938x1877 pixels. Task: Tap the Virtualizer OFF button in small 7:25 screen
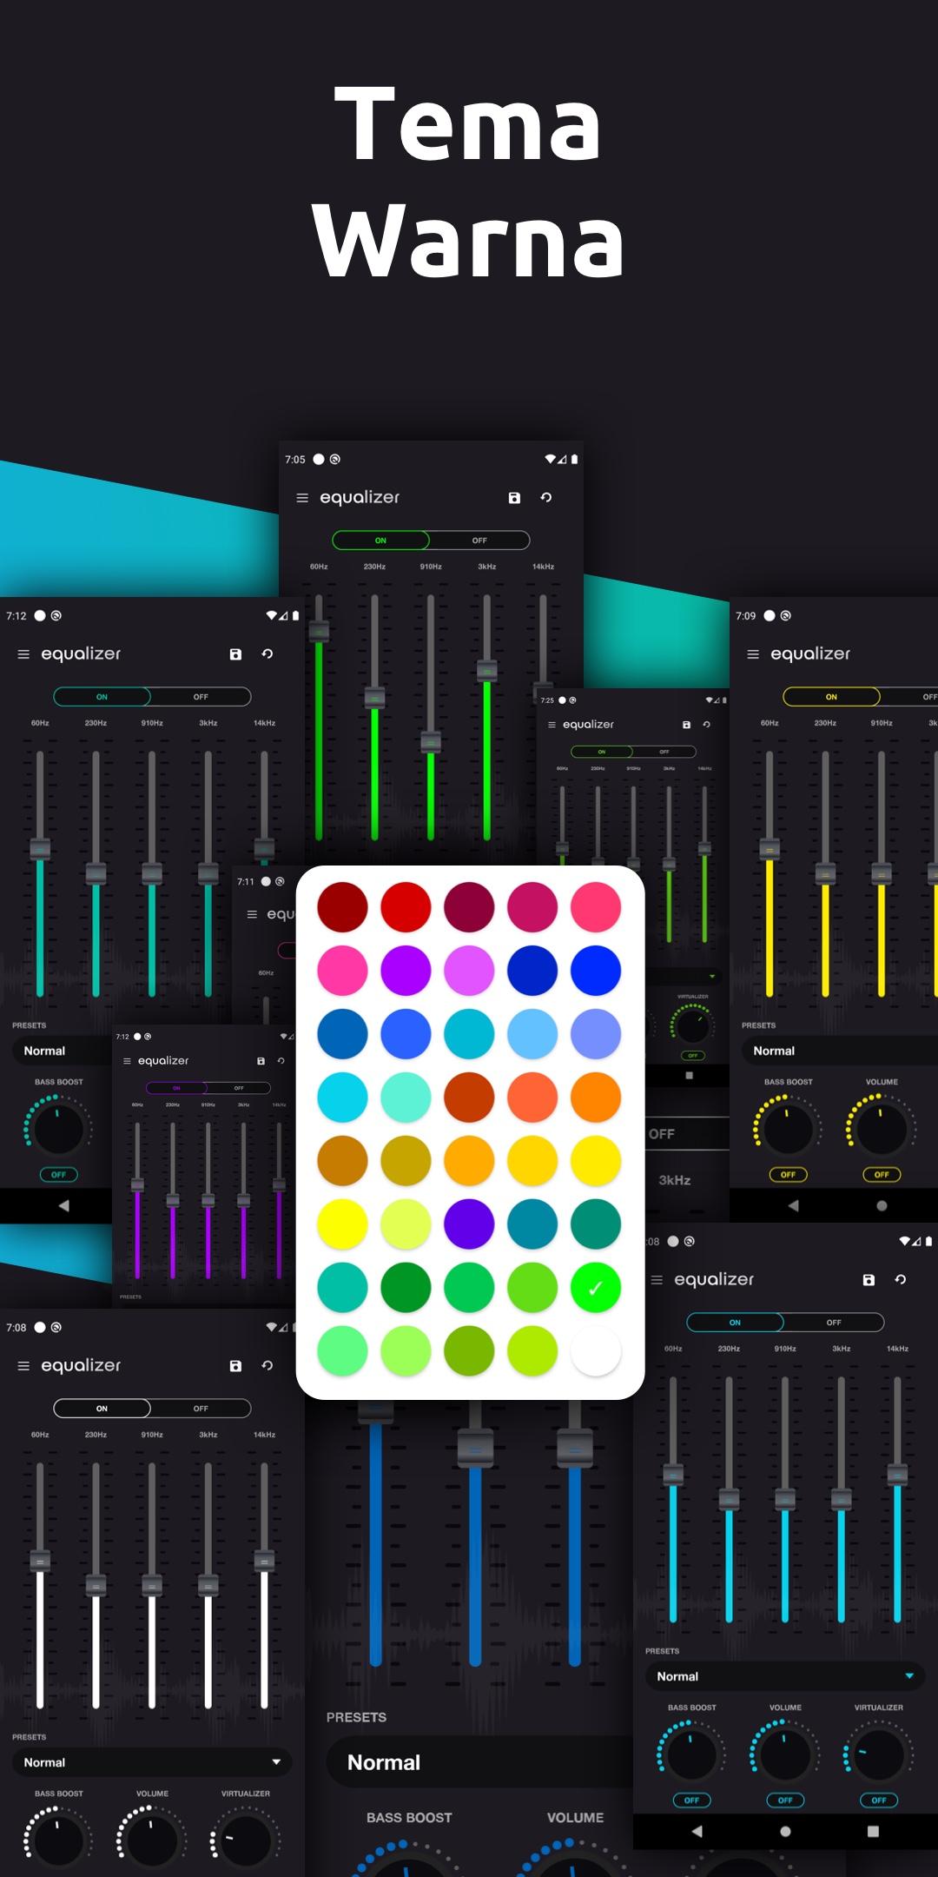point(693,1056)
